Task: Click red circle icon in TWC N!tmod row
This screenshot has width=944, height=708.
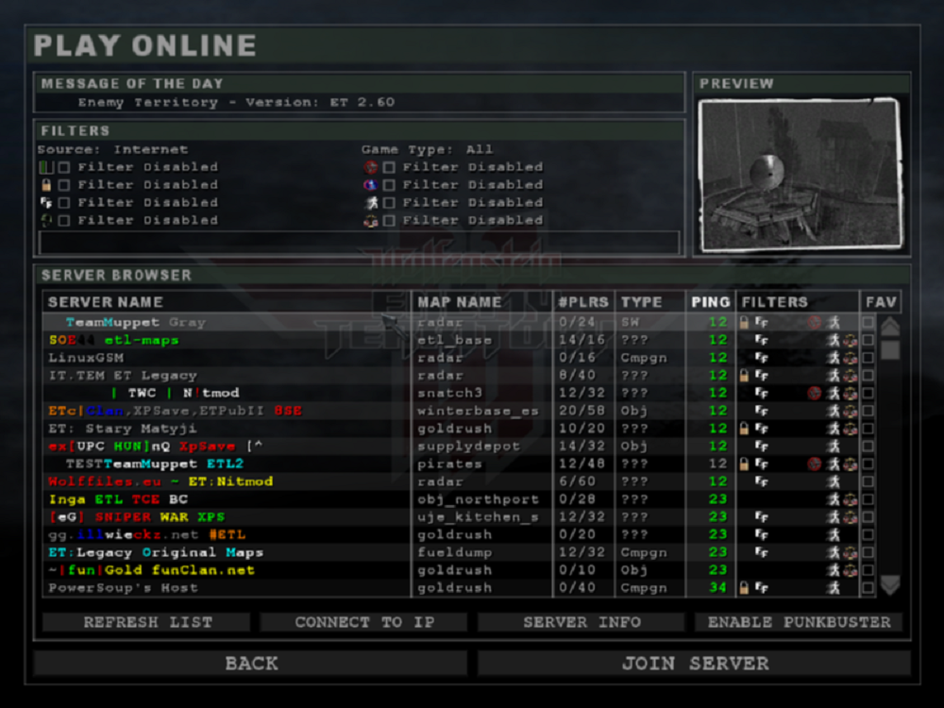Action: tap(814, 393)
